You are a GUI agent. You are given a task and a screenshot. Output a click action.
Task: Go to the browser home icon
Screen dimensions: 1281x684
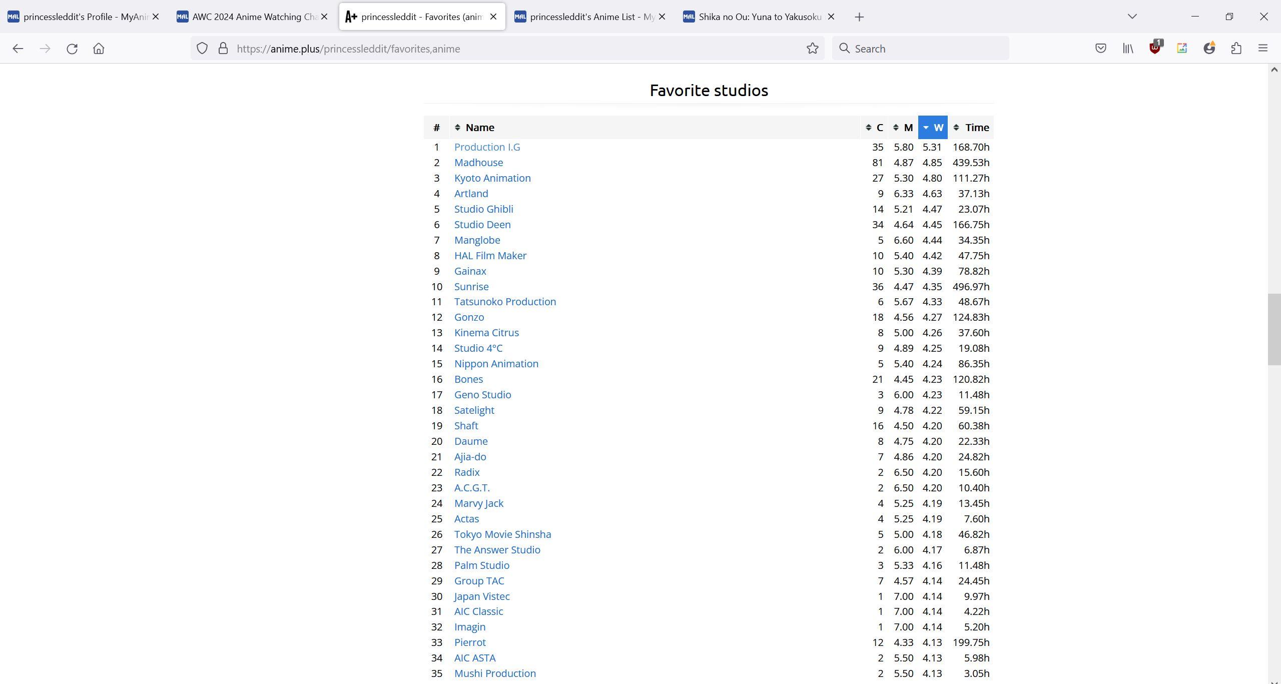pos(99,49)
